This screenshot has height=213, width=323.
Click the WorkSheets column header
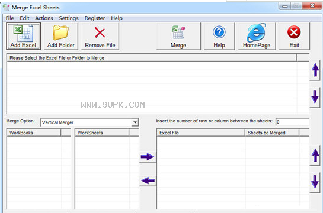(x=102, y=133)
